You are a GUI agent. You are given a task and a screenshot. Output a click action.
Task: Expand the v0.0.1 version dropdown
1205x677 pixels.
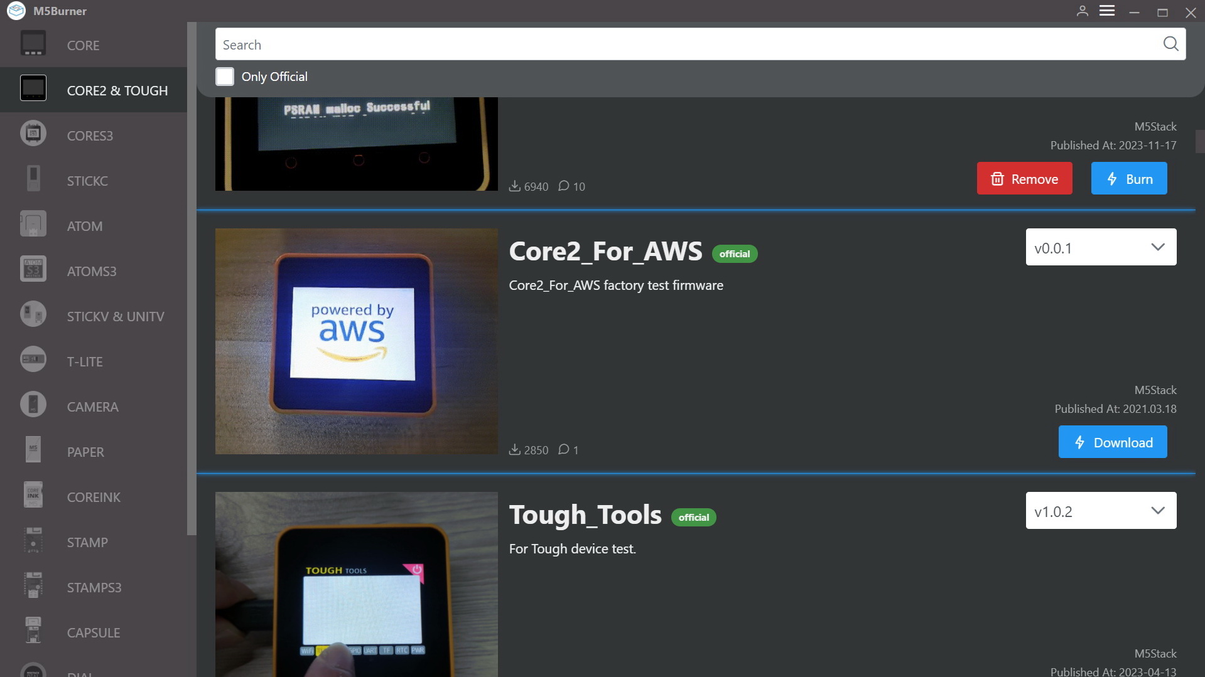(x=1101, y=247)
